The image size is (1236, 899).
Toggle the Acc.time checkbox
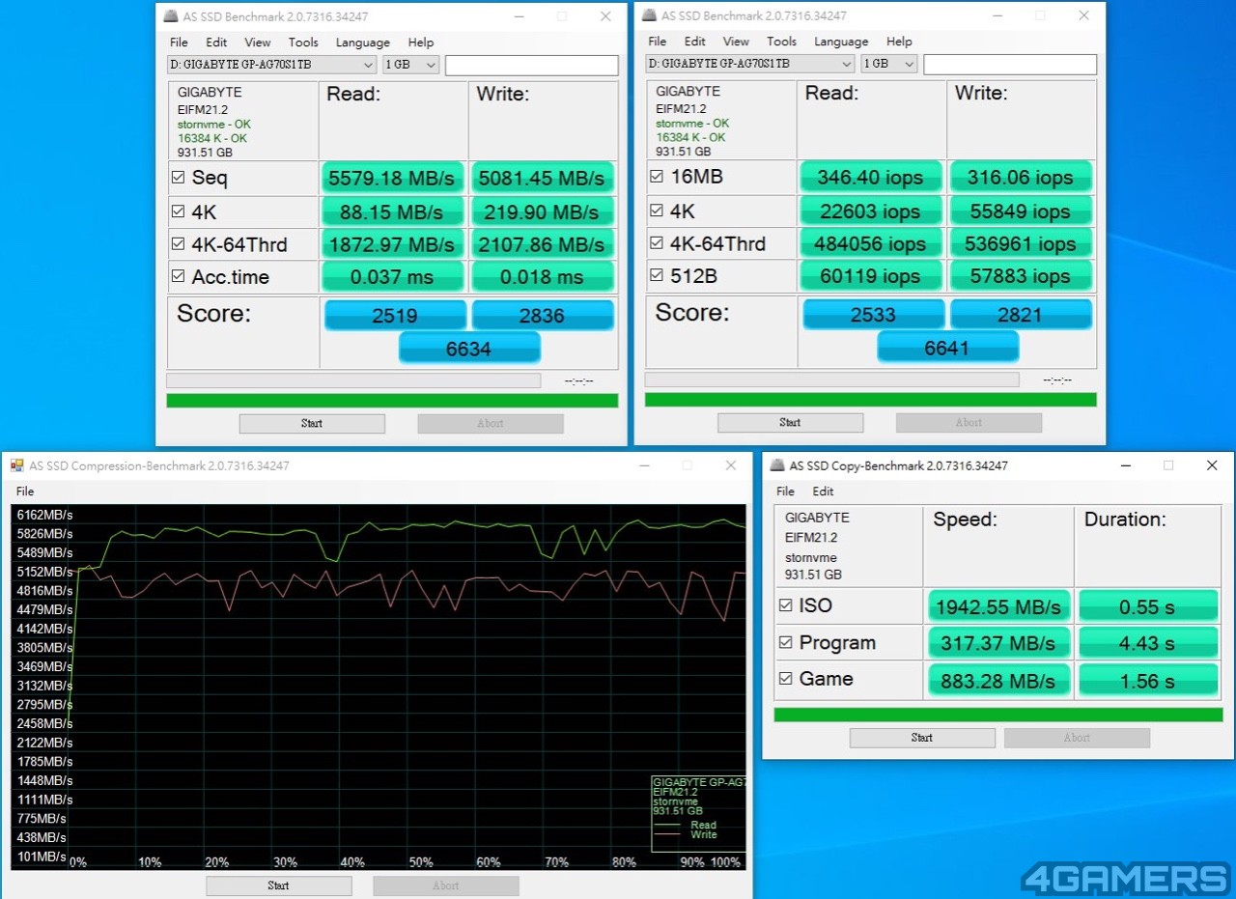[x=178, y=276]
